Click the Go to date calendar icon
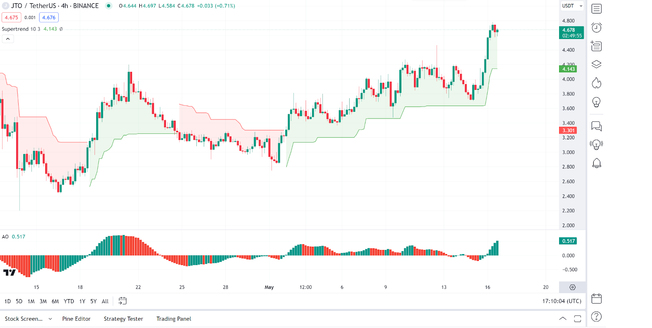This screenshot has height=328, width=652. [122, 301]
